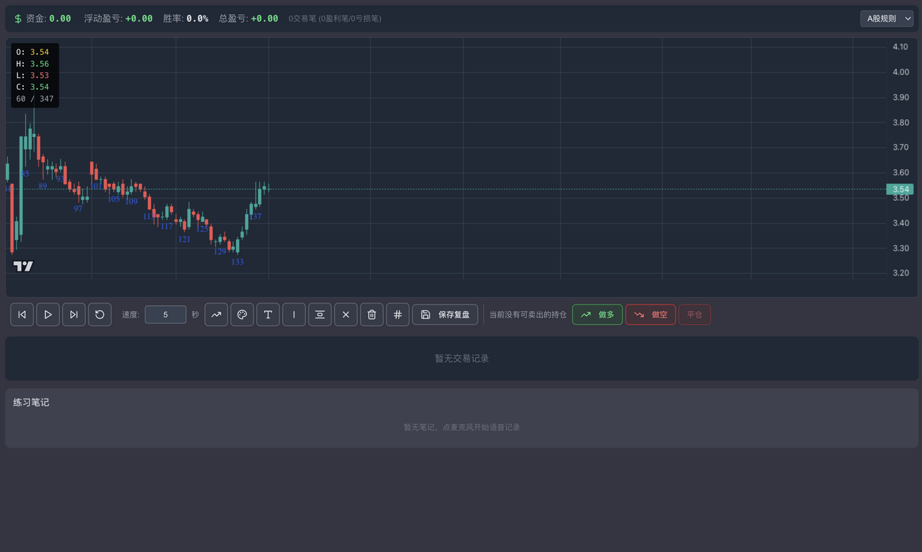Select the trend line drawing tool
922x552 pixels.
217,315
